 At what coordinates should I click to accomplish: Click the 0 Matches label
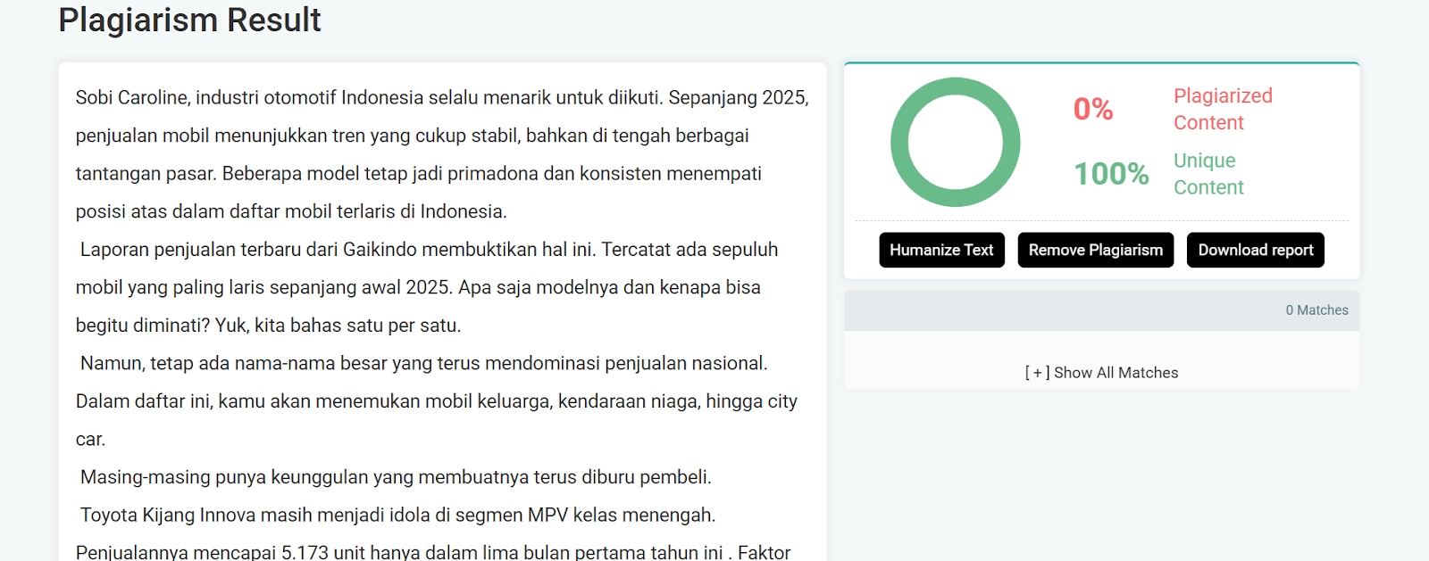click(x=1316, y=310)
